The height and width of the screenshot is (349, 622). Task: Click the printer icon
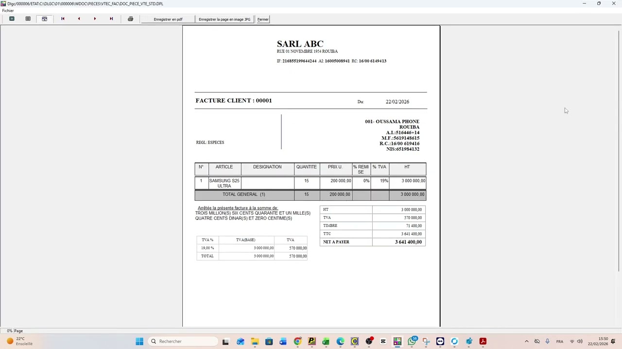(130, 19)
